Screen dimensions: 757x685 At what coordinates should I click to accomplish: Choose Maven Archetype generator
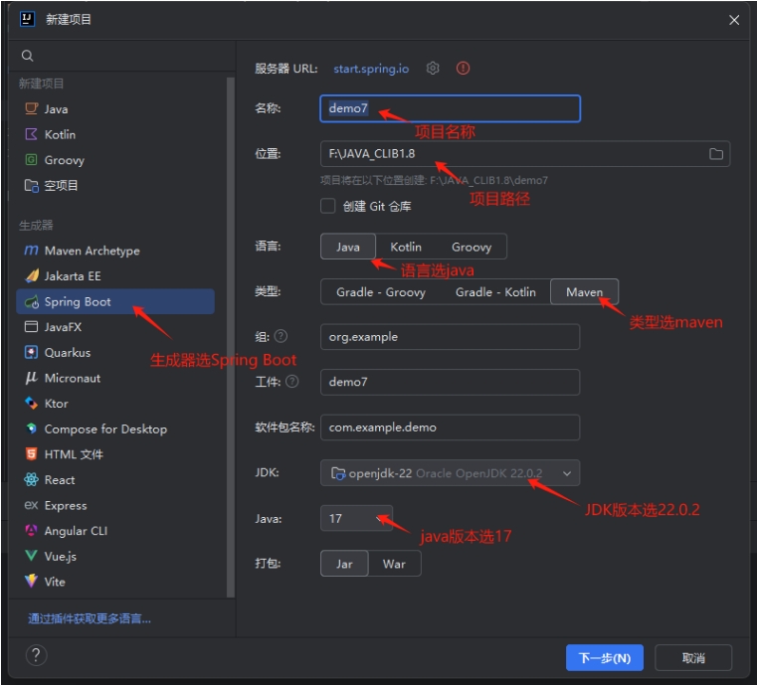tap(115, 251)
